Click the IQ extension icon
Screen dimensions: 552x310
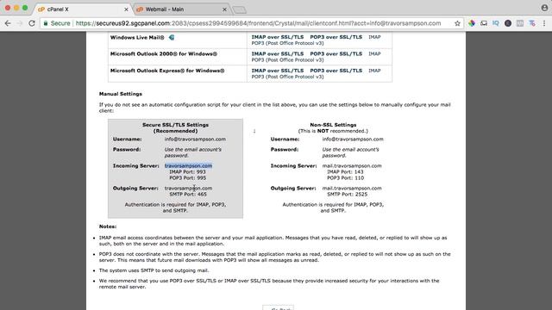pos(496,23)
